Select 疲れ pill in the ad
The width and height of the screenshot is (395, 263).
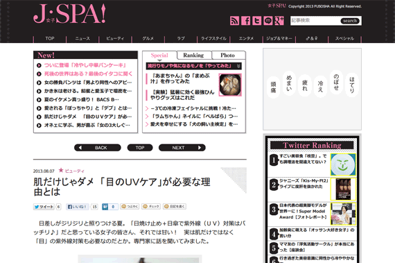[x=304, y=85]
